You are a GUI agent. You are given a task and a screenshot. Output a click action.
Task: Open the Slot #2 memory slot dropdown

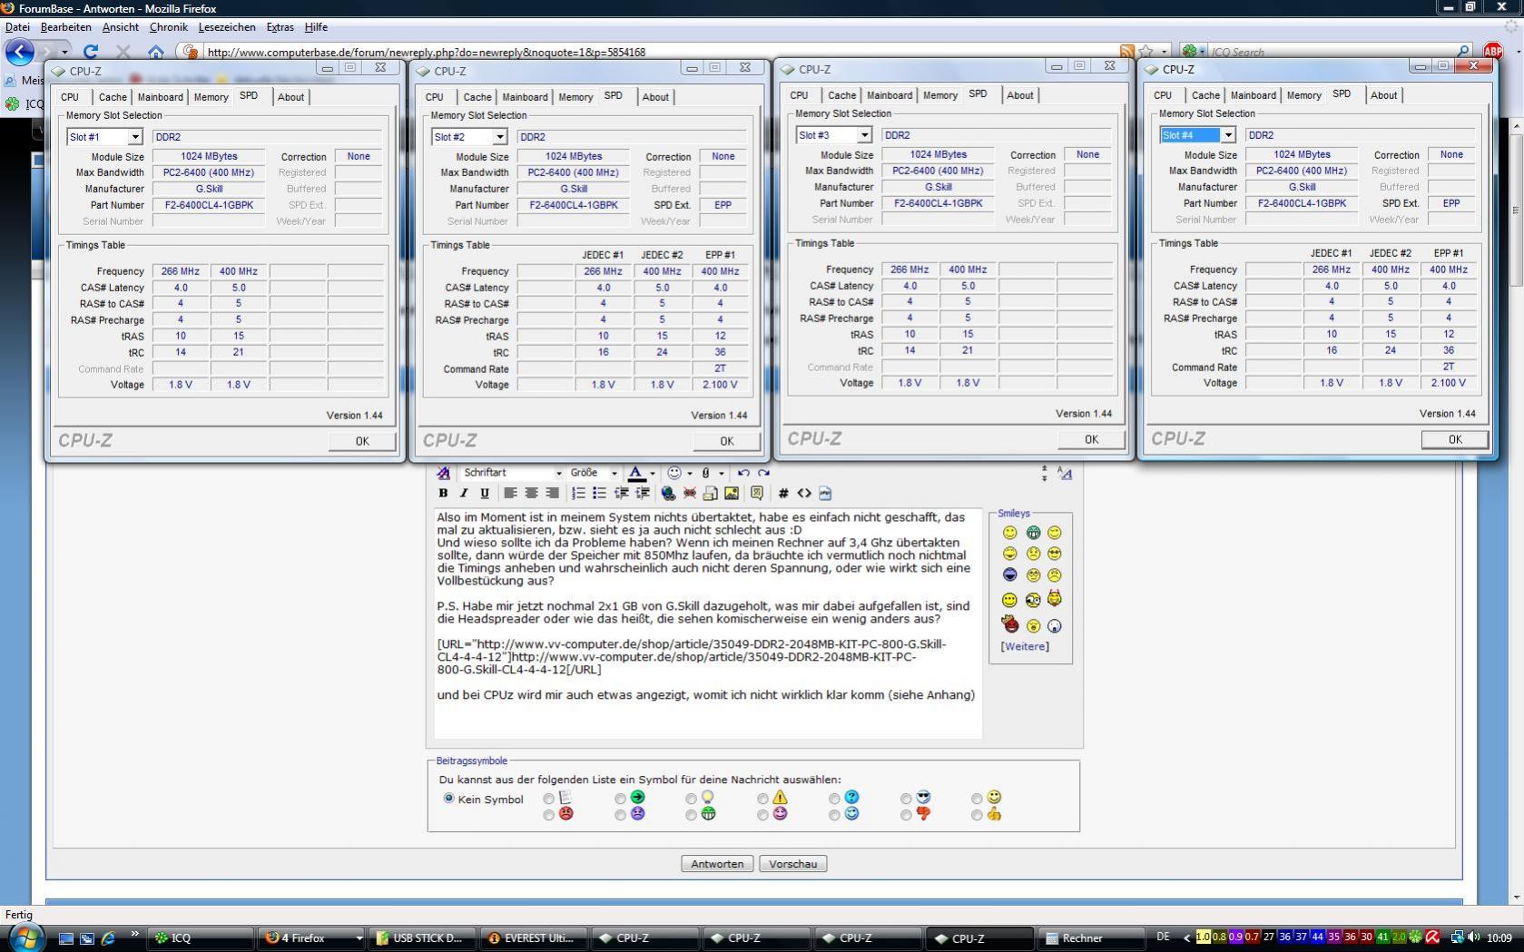(x=499, y=137)
